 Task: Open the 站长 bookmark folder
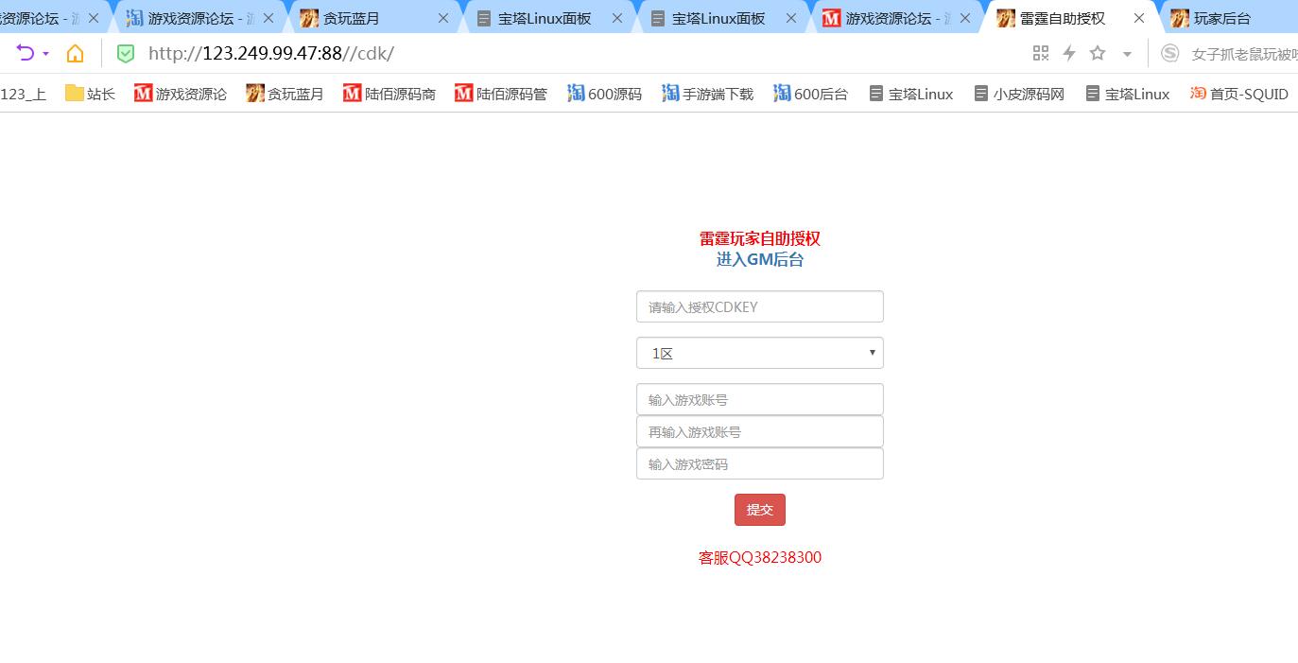pos(90,94)
